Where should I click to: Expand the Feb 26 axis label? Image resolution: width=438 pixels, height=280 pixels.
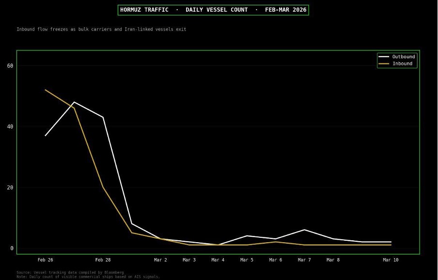tap(45, 260)
